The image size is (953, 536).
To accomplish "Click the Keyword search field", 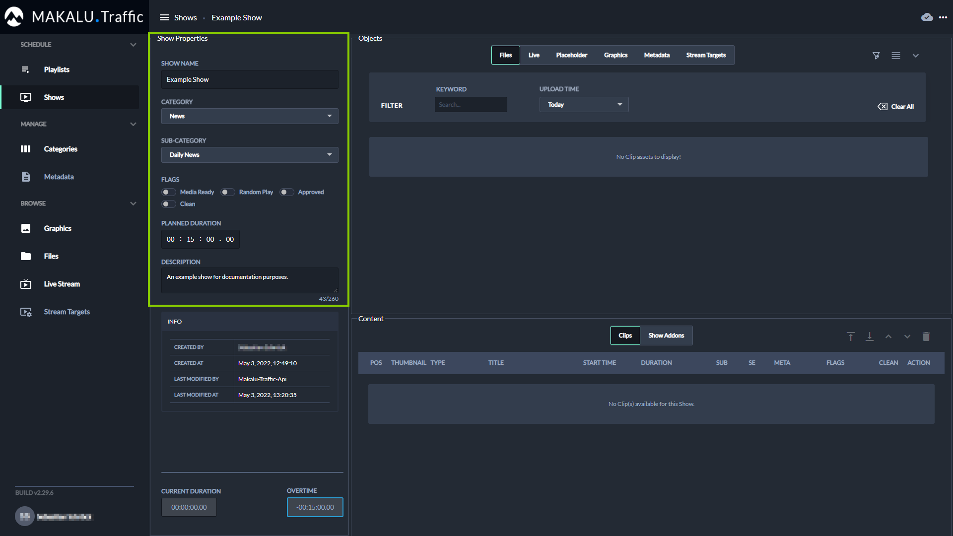I will point(471,105).
